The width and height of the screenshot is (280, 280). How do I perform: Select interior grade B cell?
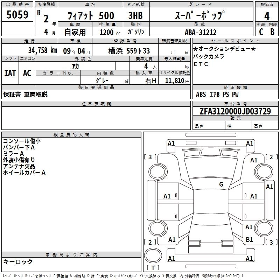pyautogui.click(x=272, y=32)
